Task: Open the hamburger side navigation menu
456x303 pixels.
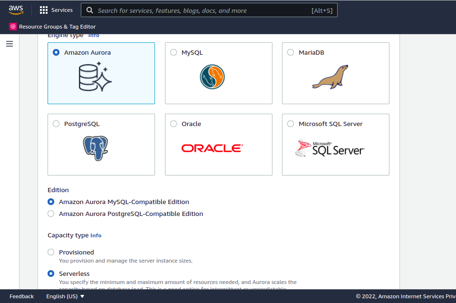Action: [x=10, y=44]
